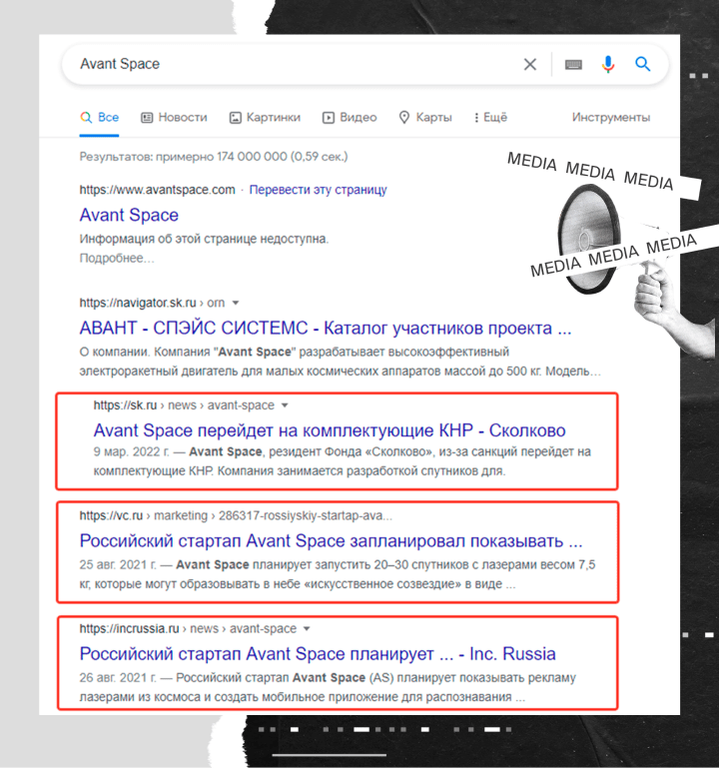This screenshot has width=719, height=768.
Task: Click the https://vc.ru marketing URL text
Action: coord(236,515)
